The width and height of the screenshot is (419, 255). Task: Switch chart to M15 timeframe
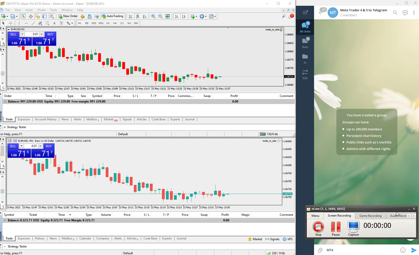(x=94, y=23)
